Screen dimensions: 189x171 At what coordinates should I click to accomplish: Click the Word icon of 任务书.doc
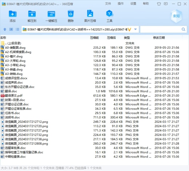[x=3, y=113]
